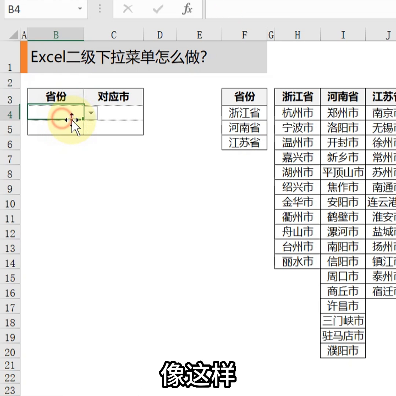396x396 pixels.
Task: Click cell 开封市
Action: tap(343, 142)
